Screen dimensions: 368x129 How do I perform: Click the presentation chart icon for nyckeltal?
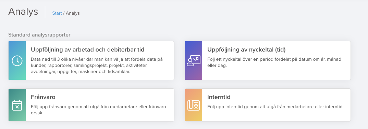(194, 61)
